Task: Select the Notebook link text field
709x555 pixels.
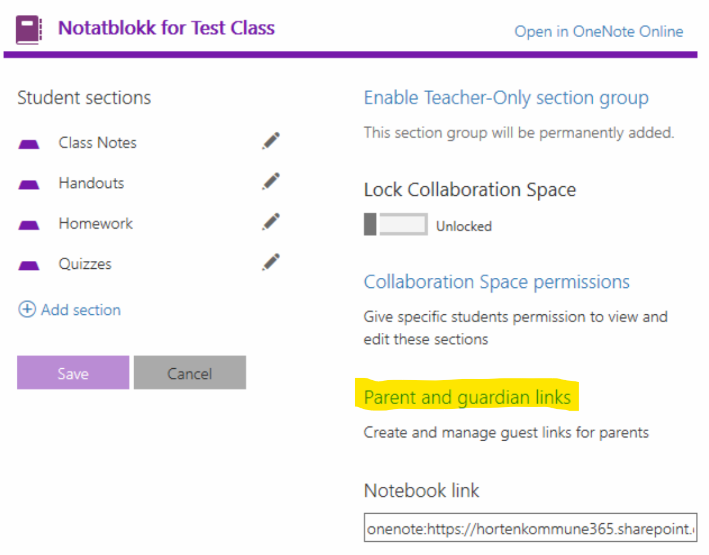Action: [531, 528]
